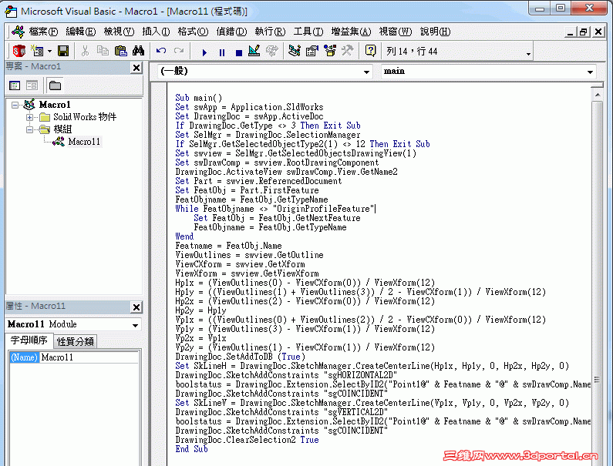This screenshot has width=613, height=466.
Task: Open the Macro11 Module object dropdown
Action: point(135,325)
